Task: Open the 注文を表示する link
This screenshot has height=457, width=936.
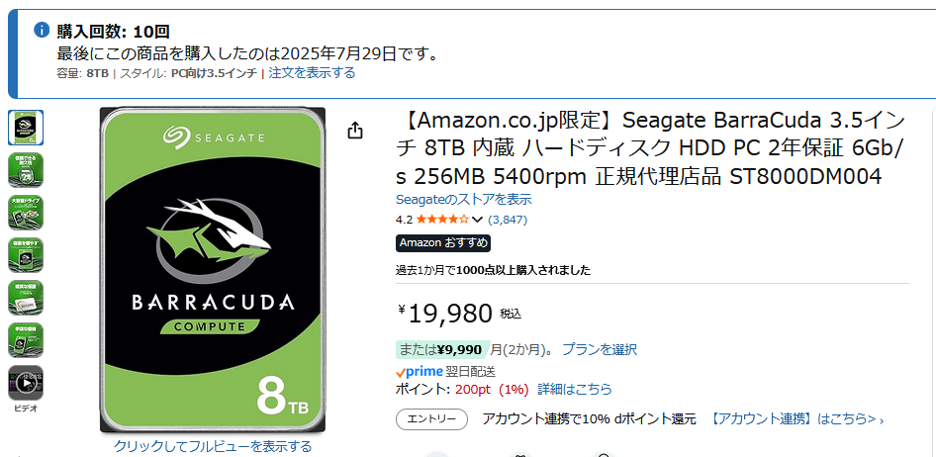Action: (312, 73)
